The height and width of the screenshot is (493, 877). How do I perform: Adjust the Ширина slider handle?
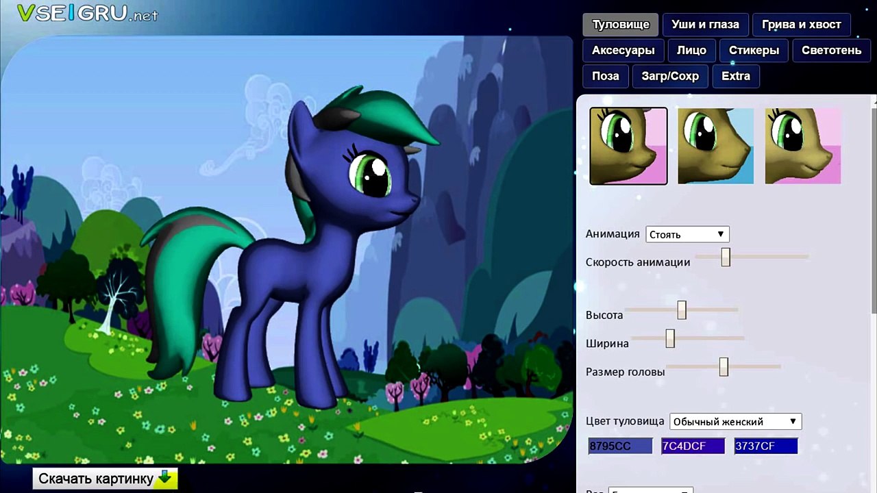pos(670,338)
